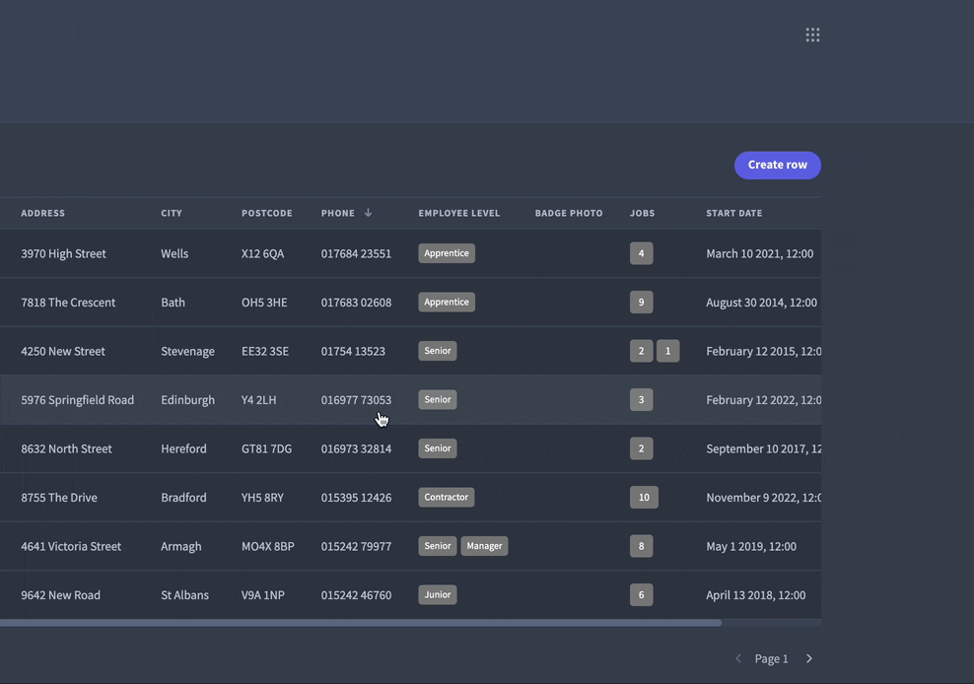Click the jobs badge 4 on the Wells row
Image resolution: width=974 pixels, height=684 pixels.
[641, 252]
